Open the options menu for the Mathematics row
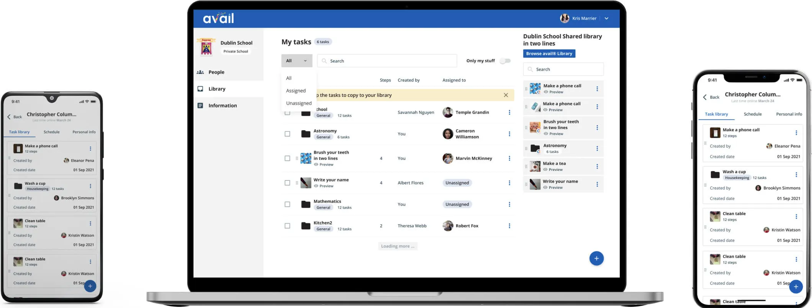This screenshot has width=812, height=308. pos(509,204)
